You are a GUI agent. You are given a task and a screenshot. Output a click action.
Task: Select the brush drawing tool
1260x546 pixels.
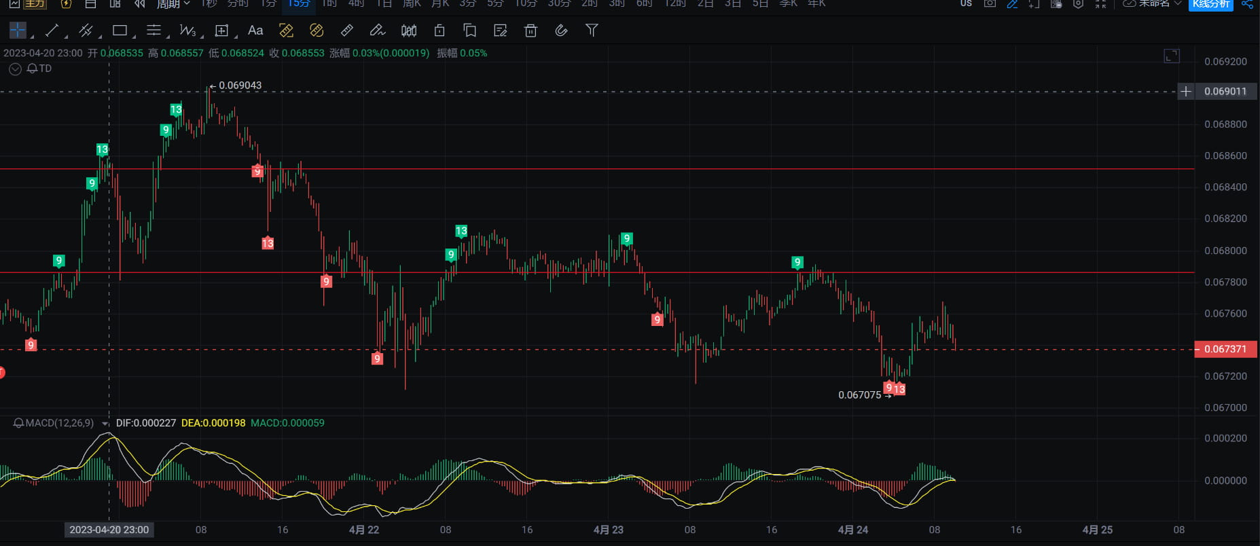tap(377, 31)
